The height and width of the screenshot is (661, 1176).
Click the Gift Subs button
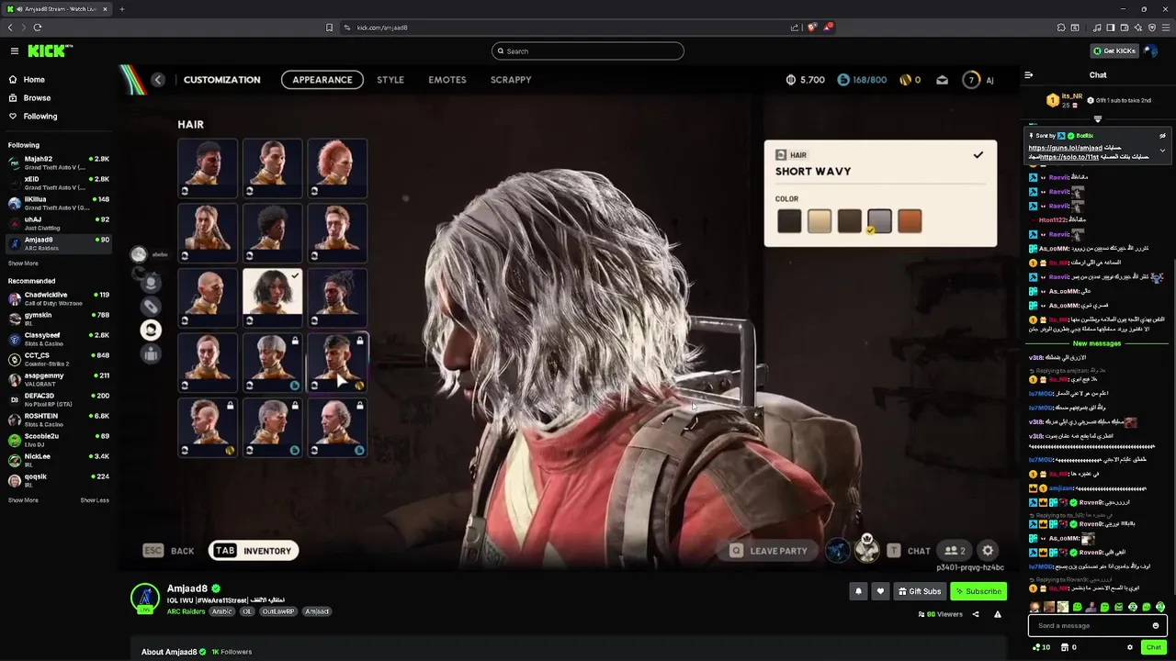pyautogui.click(x=920, y=591)
